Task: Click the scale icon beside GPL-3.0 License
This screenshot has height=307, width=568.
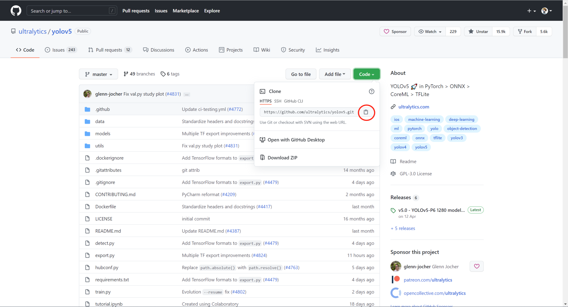Action: [x=393, y=174]
